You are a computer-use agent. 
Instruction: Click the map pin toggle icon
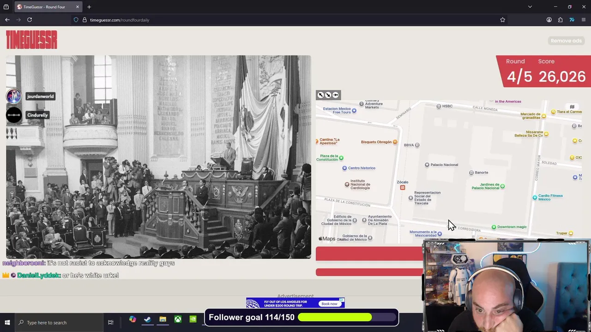tap(336, 95)
